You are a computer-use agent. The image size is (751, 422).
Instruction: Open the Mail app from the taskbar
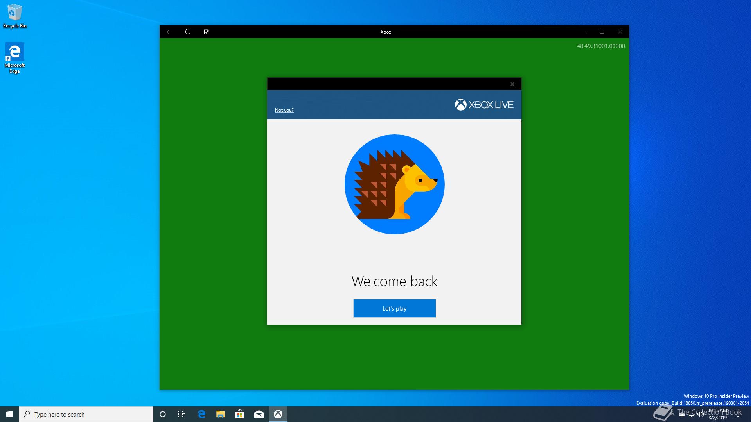(x=259, y=414)
